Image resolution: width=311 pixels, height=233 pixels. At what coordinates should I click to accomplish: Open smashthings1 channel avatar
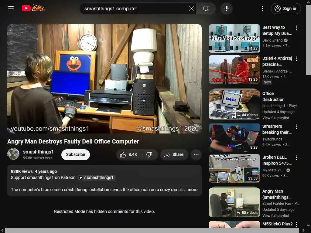tap(13, 154)
